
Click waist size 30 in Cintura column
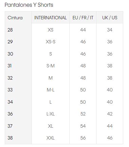(x=10, y=54)
